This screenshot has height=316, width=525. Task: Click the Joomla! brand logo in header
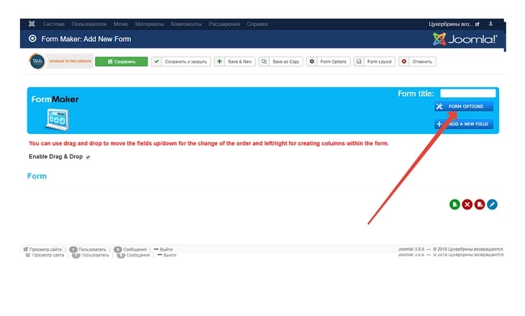pyautogui.click(x=465, y=39)
